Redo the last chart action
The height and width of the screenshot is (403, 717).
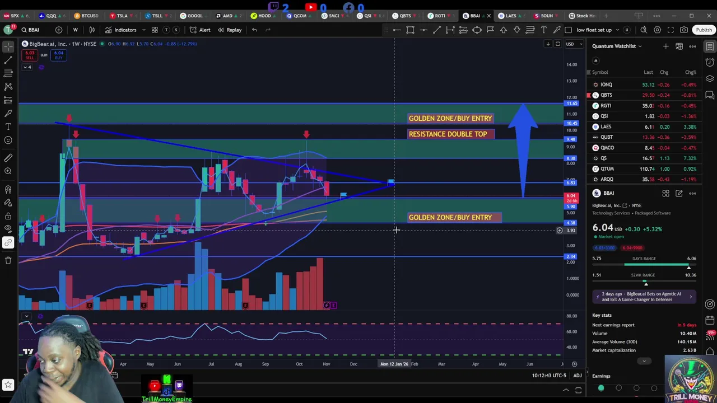pyautogui.click(x=268, y=30)
